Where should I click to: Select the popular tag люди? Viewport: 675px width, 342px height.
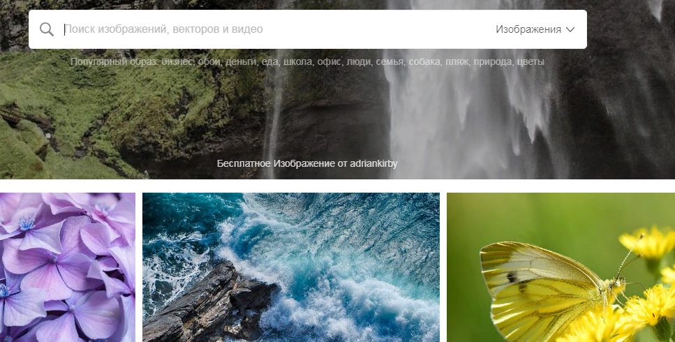point(359,62)
